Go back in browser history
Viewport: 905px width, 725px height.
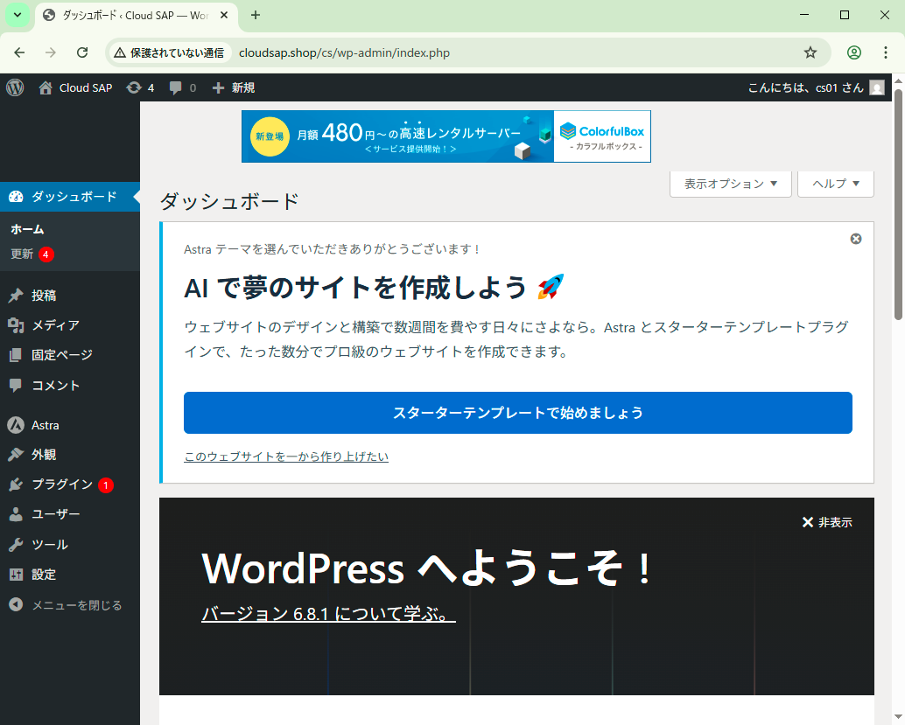tap(19, 52)
